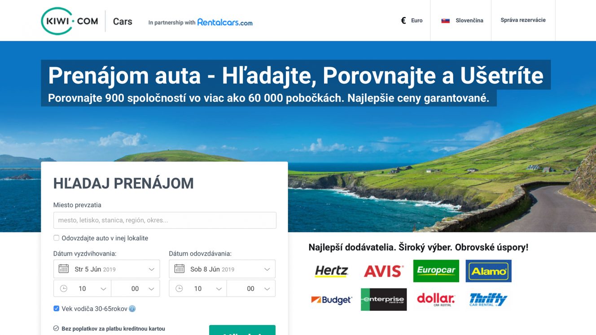Open the pick-up date dropdown Str 5 Jún
The width and height of the screenshot is (596, 335).
(106, 269)
